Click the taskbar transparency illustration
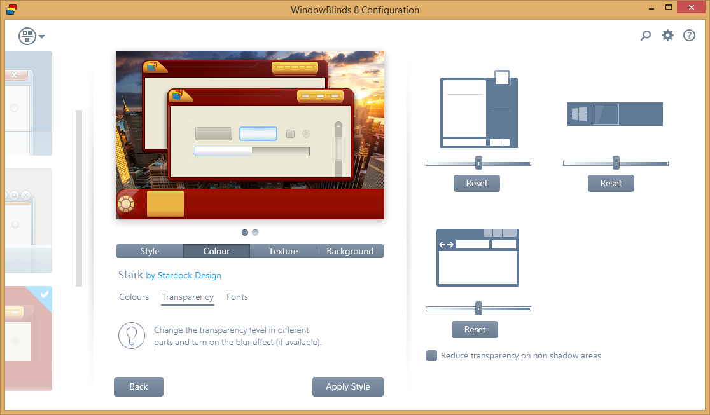The height and width of the screenshot is (415, 710). click(615, 114)
